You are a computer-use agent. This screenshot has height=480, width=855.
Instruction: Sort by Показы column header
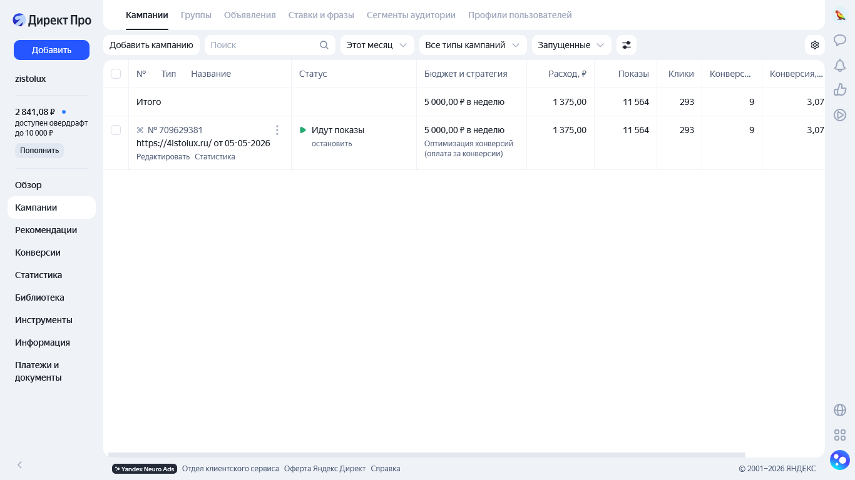[633, 74]
